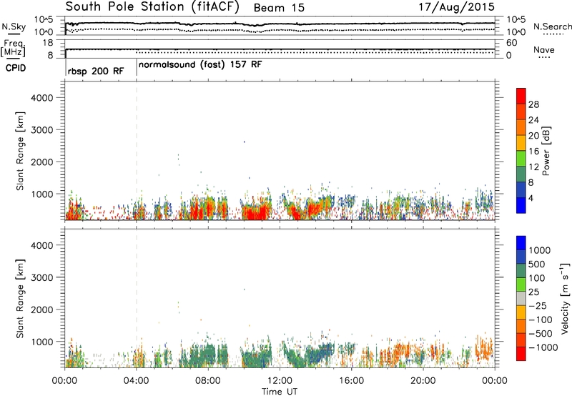Click the red top segment of Power colorbar
Image resolution: width=572 pixels, height=396 pixels.
tap(521, 96)
